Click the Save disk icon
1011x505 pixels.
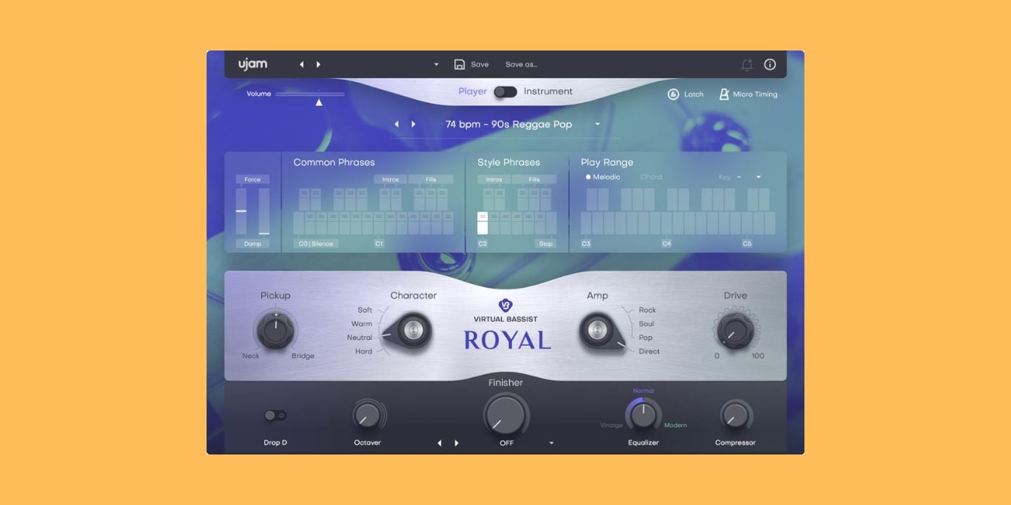point(459,65)
